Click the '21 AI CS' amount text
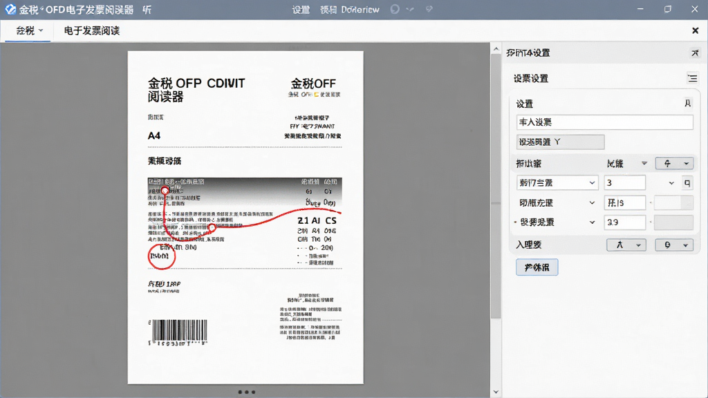Image resolution: width=708 pixels, height=398 pixels. coord(317,220)
